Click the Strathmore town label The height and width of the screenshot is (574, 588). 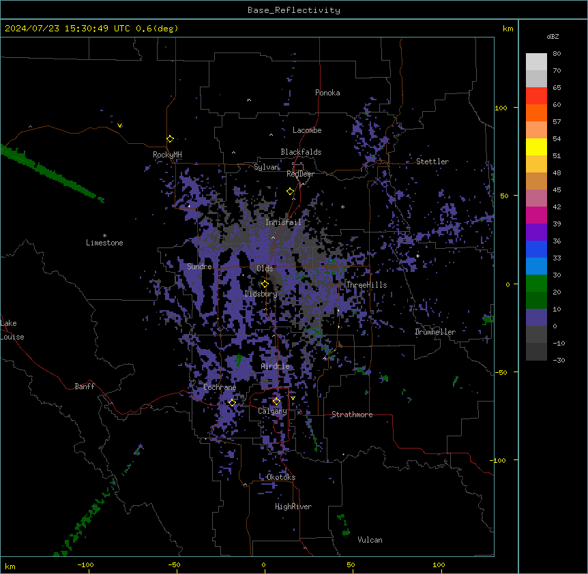pos(352,414)
